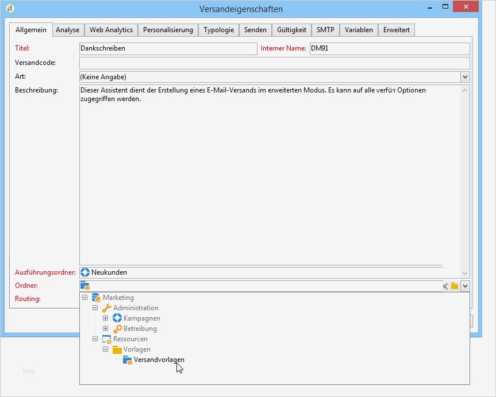Select Vorlagen in the folder tree

coord(137,349)
